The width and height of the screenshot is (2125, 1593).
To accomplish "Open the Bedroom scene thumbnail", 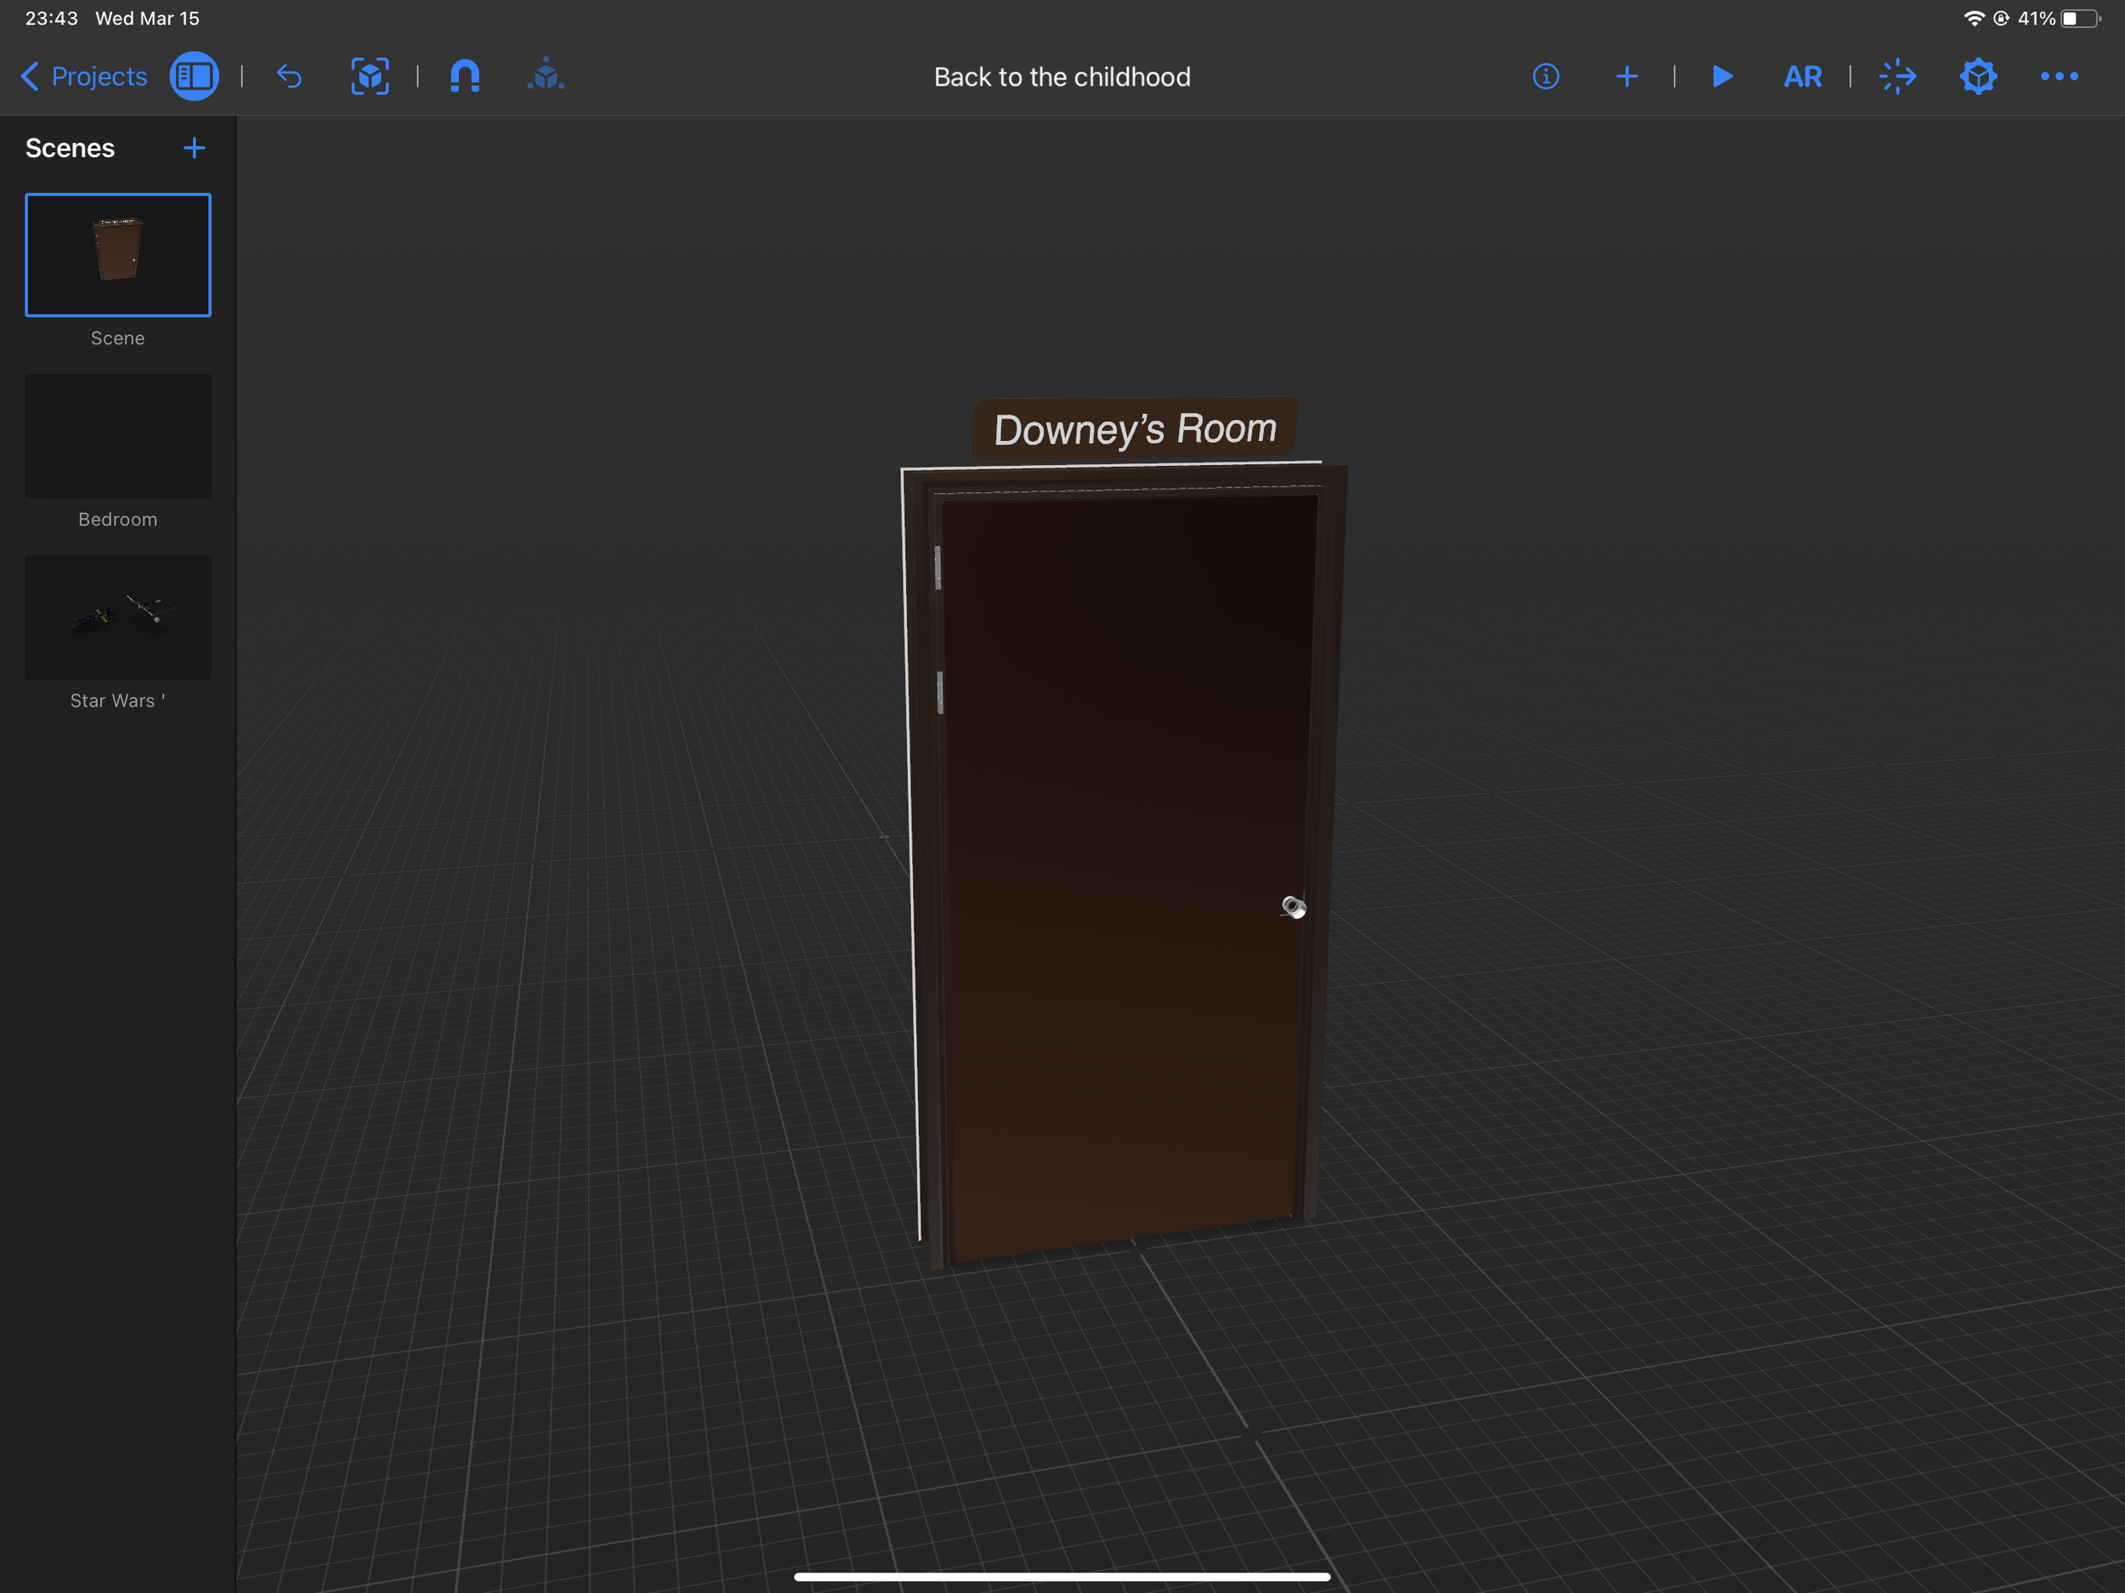I will pyautogui.click(x=118, y=436).
